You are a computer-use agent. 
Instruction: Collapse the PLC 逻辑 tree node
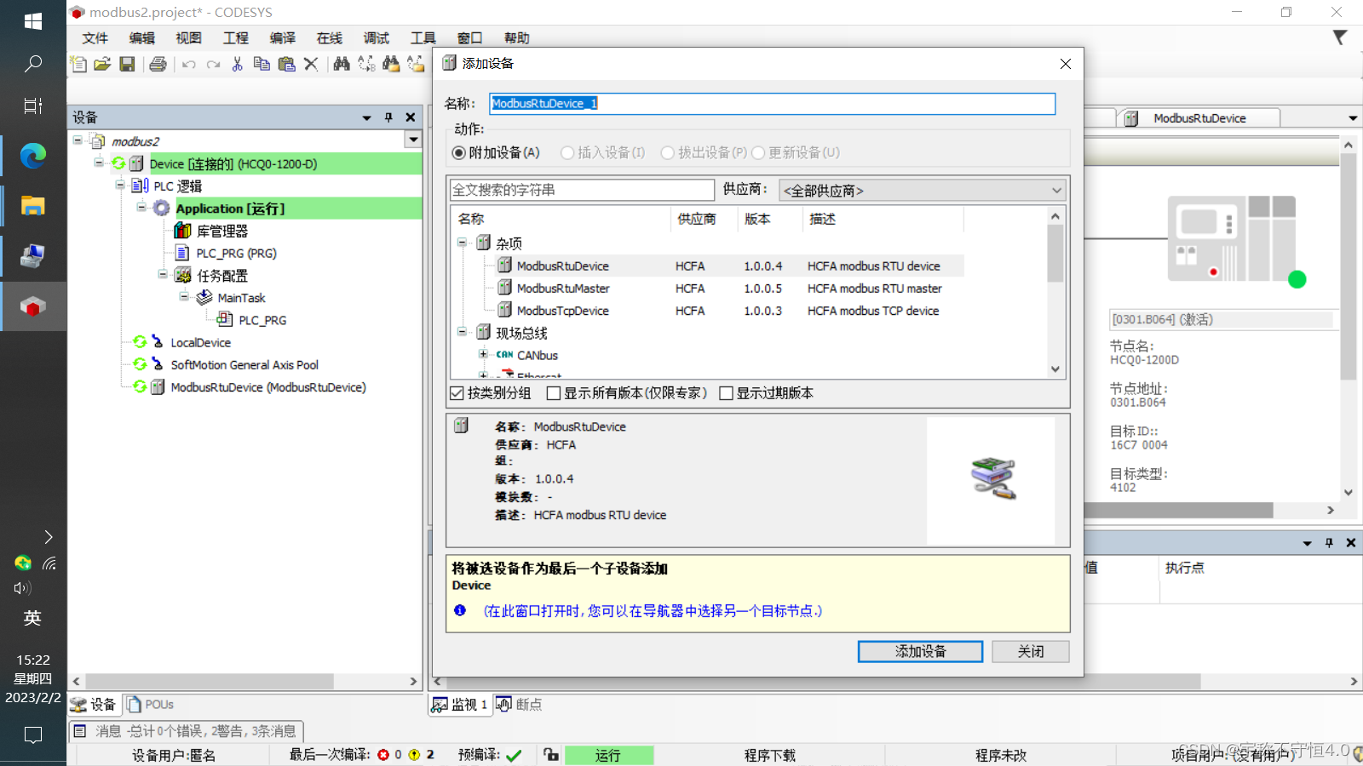click(121, 185)
